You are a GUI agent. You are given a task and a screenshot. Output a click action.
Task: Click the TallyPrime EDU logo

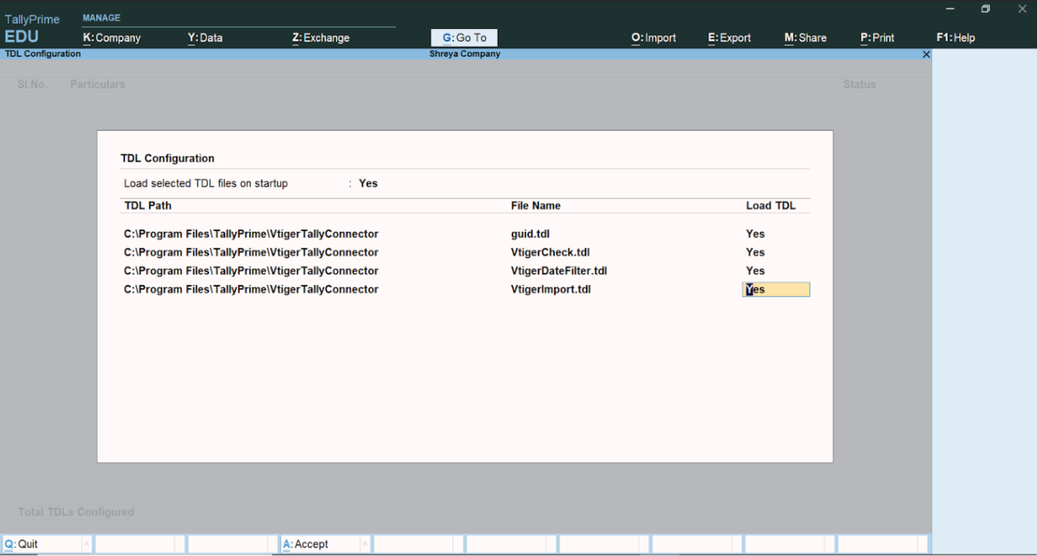32,28
